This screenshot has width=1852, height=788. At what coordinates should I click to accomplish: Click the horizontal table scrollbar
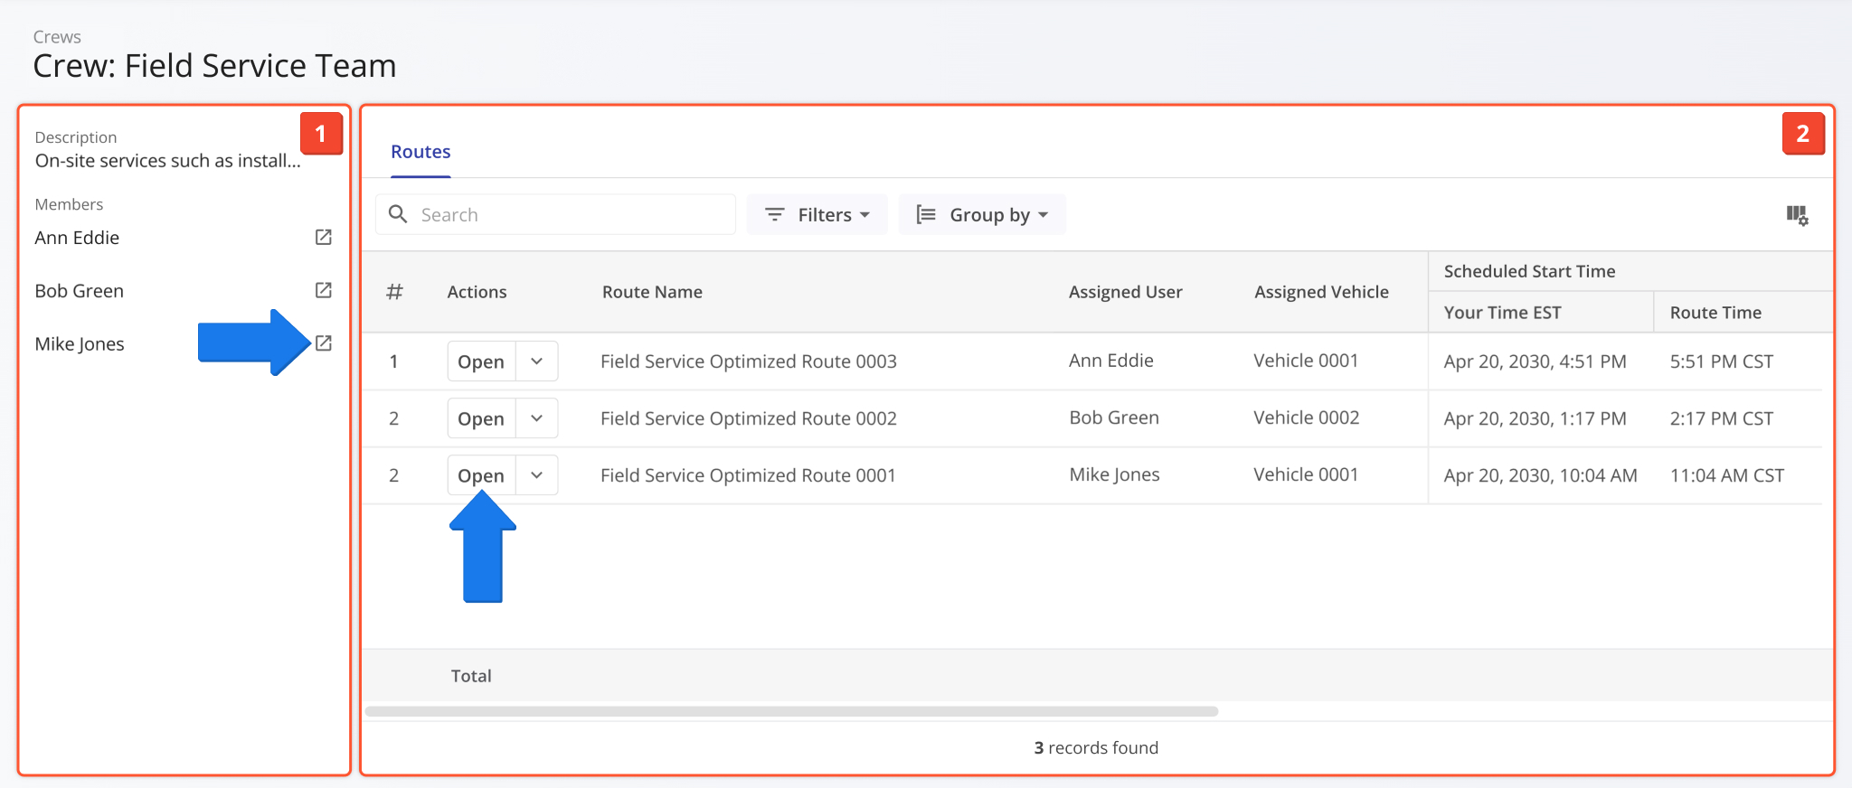click(791, 711)
